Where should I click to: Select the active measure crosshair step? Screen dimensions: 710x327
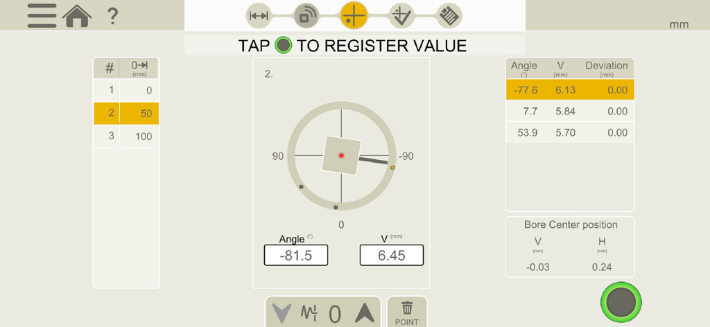pyautogui.click(x=354, y=15)
